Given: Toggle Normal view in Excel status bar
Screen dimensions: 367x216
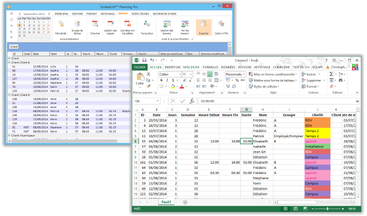Looking at the screenshot, I should point(286,209).
